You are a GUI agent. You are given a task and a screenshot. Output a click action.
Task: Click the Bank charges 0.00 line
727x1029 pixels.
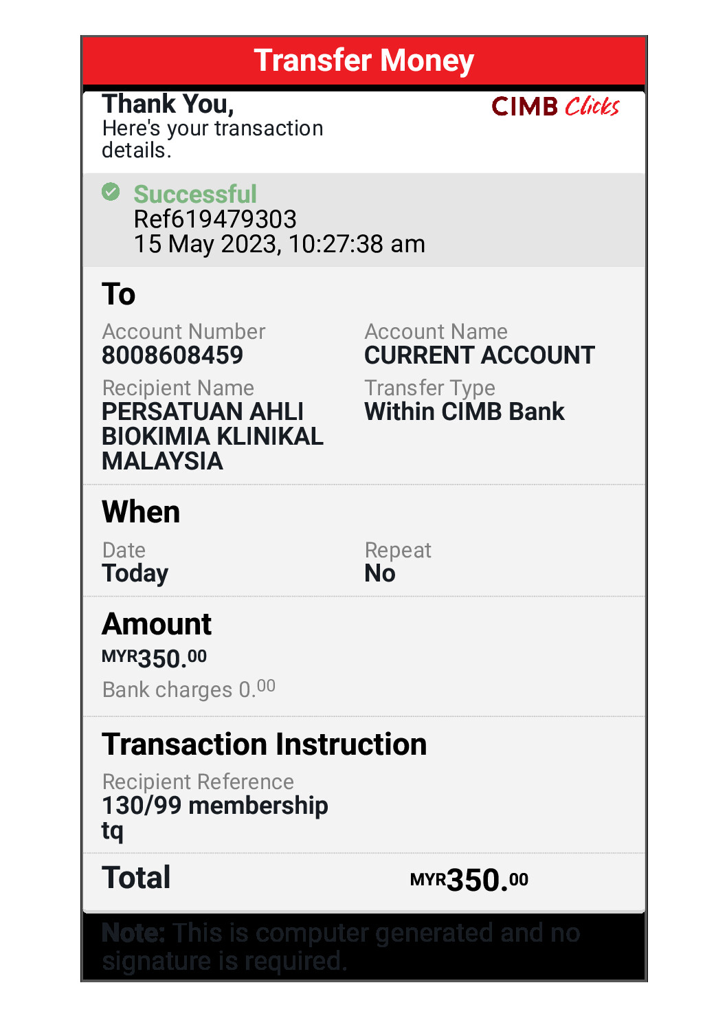188,689
